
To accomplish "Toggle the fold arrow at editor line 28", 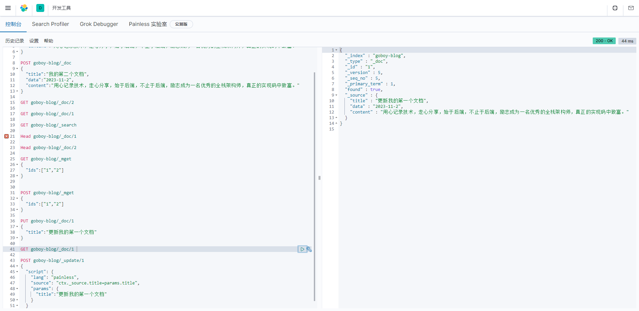I will pos(17,176).
